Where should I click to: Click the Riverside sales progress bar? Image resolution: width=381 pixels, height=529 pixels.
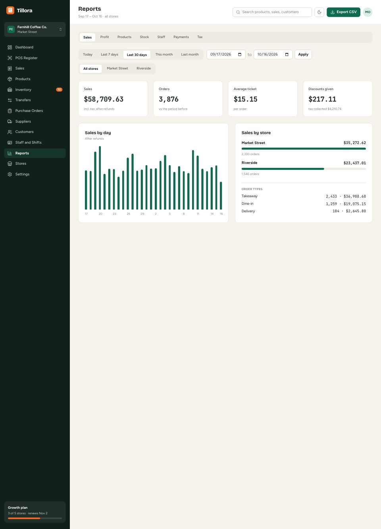(304, 169)
